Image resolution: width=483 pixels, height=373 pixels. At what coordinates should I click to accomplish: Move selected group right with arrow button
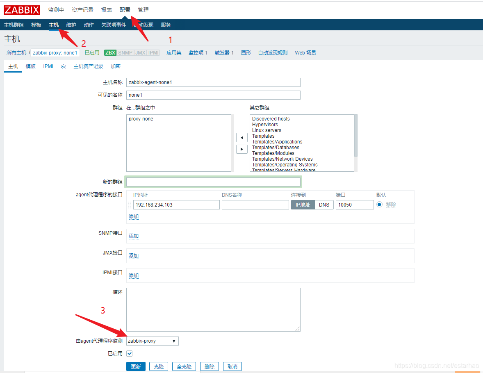(242, 149)
